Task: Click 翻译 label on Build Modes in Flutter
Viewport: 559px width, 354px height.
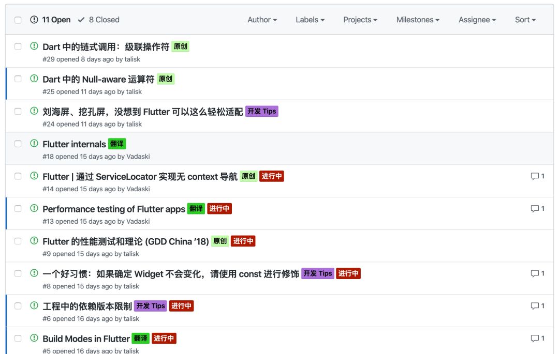Action: tap(140, 338)
